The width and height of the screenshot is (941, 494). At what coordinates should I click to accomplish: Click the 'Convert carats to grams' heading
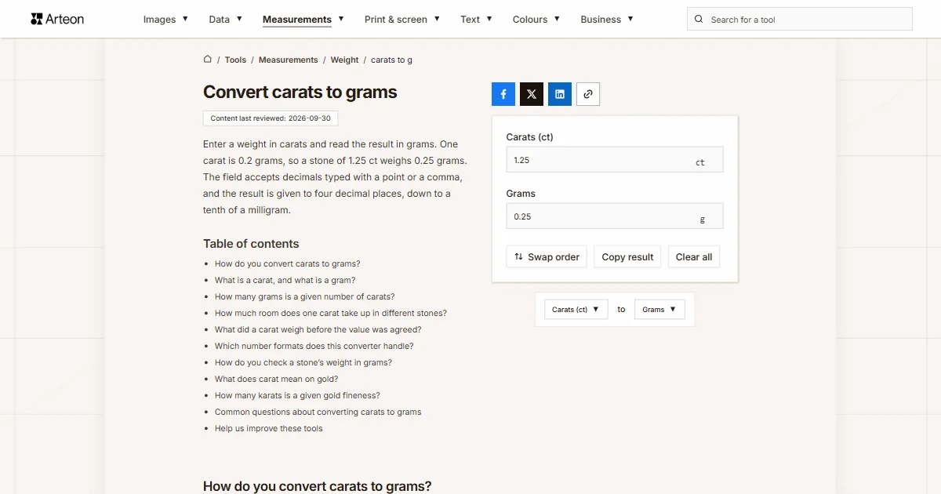[300, 93]
